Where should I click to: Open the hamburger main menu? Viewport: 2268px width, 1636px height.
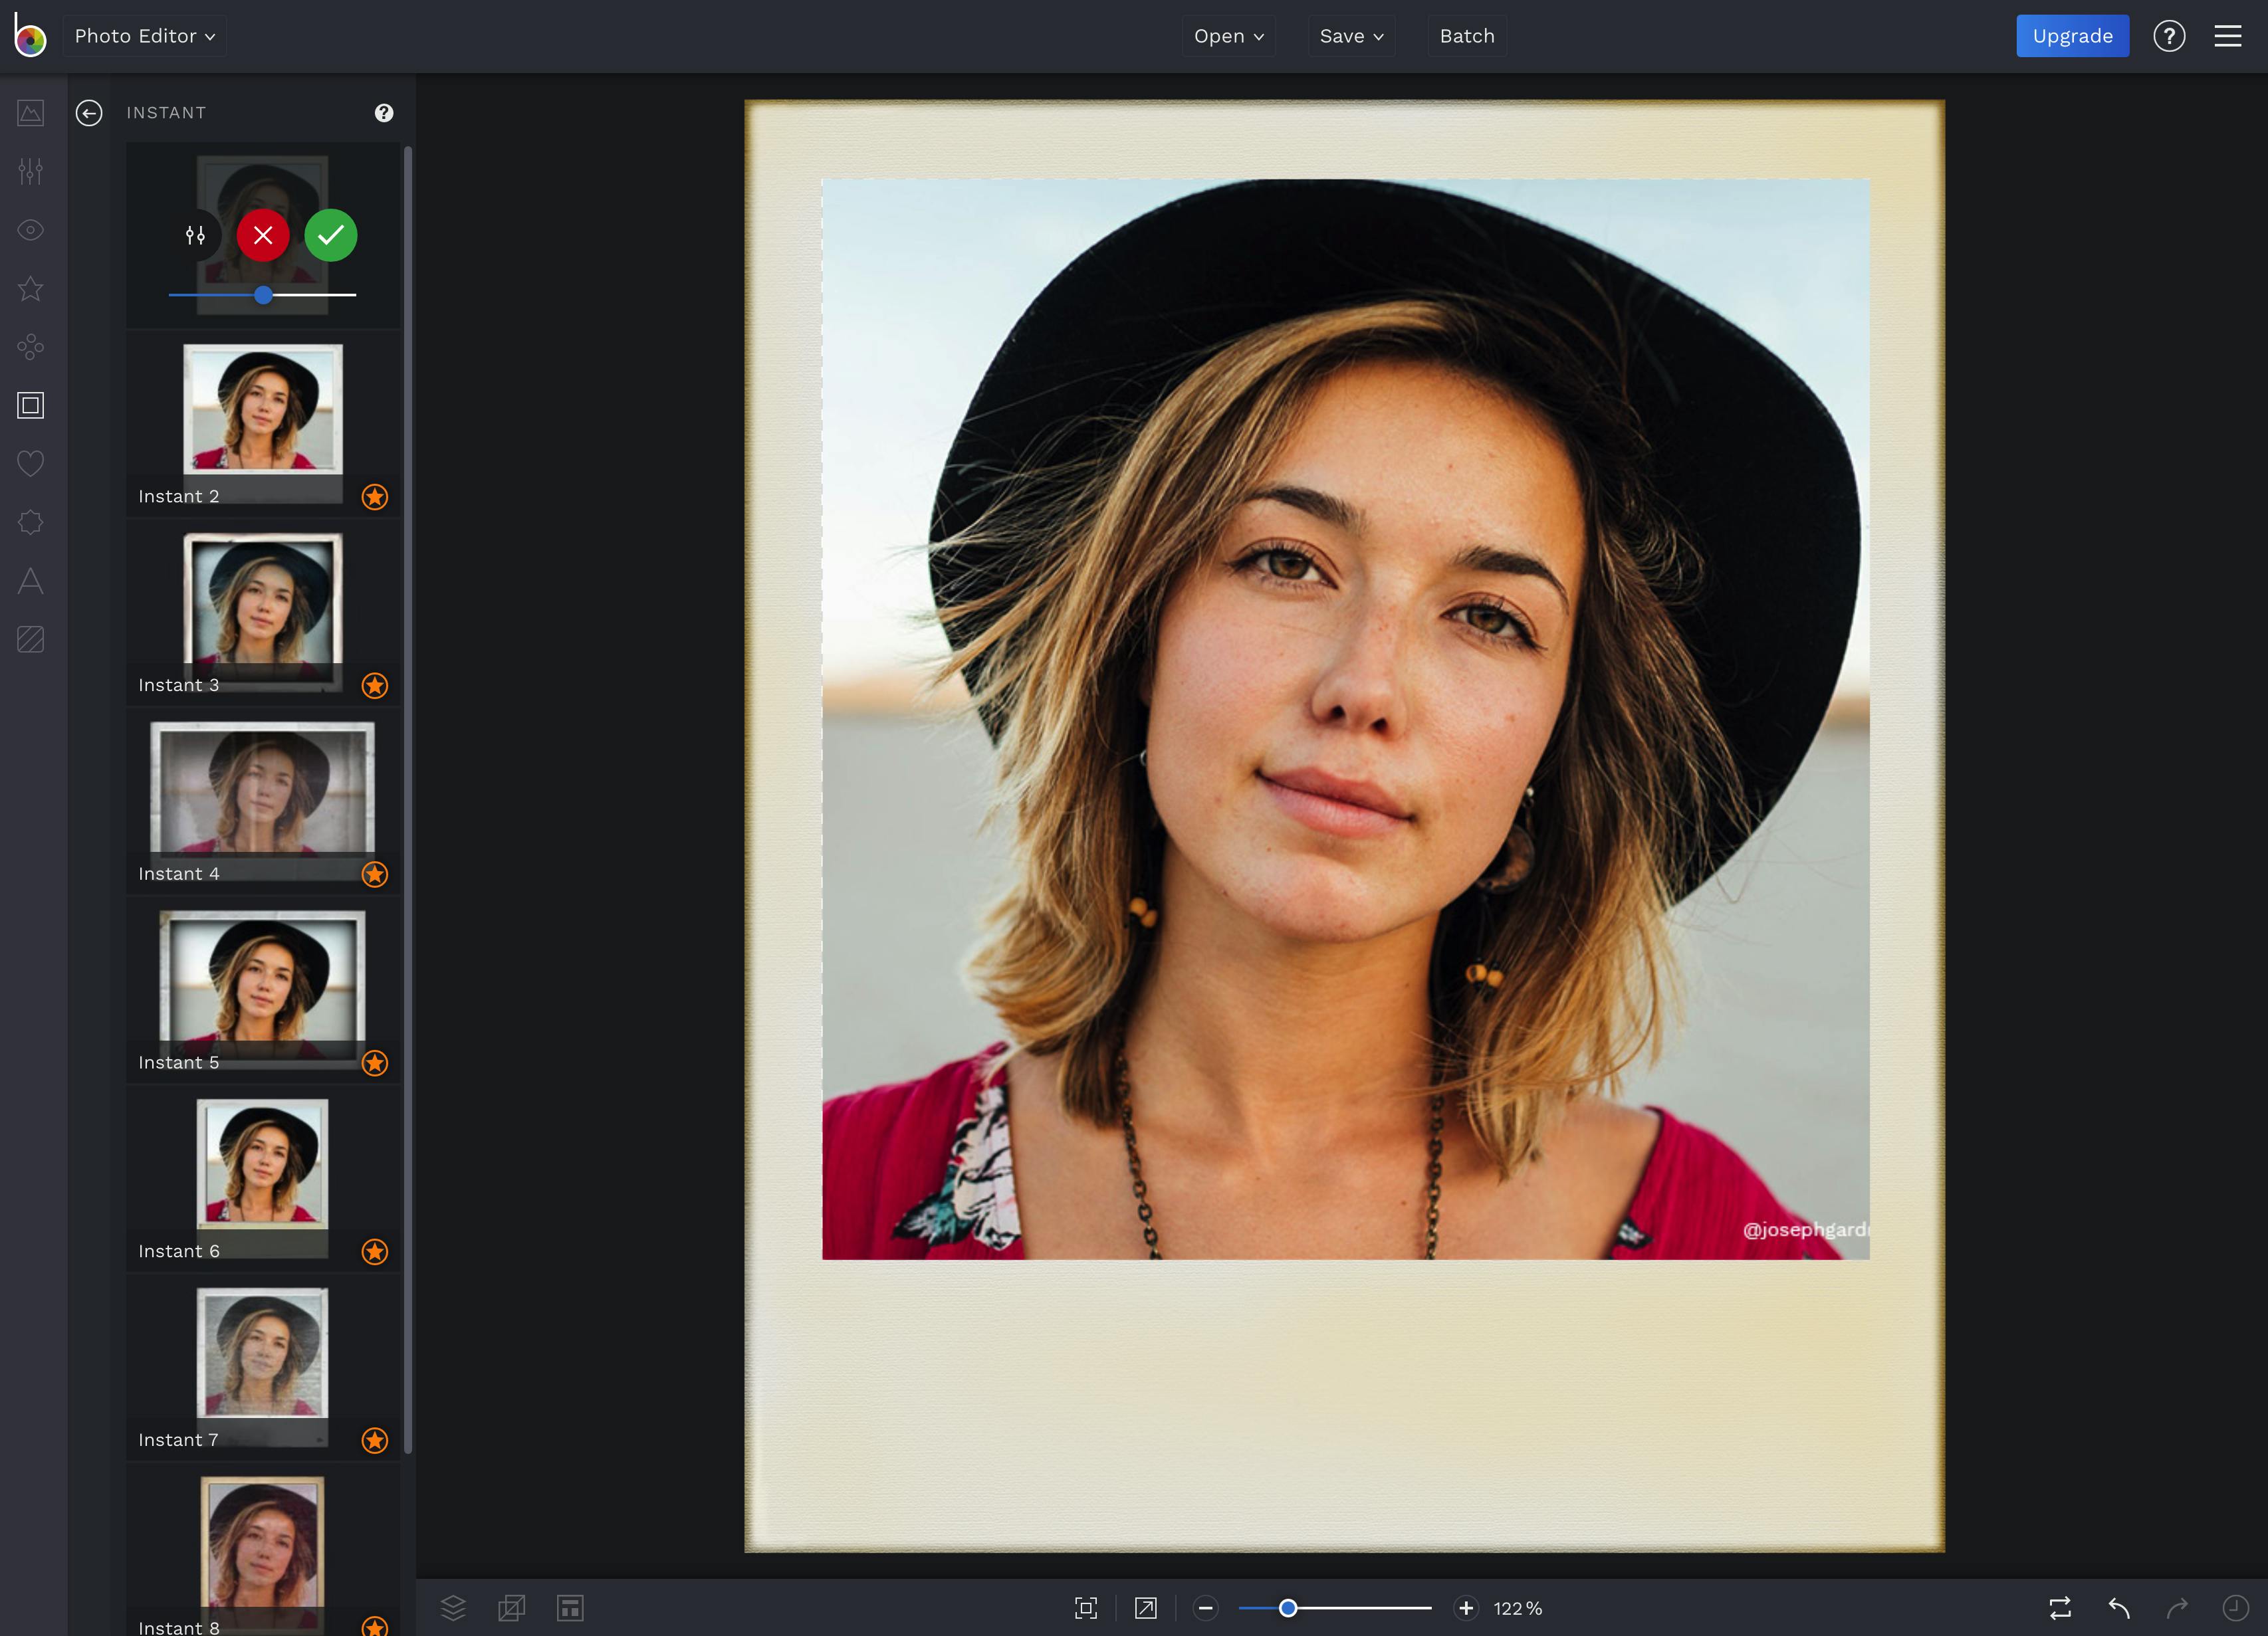tap(2227, 36)
